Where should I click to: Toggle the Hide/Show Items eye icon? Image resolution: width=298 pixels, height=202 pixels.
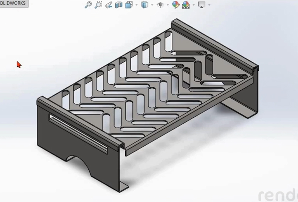160,5
